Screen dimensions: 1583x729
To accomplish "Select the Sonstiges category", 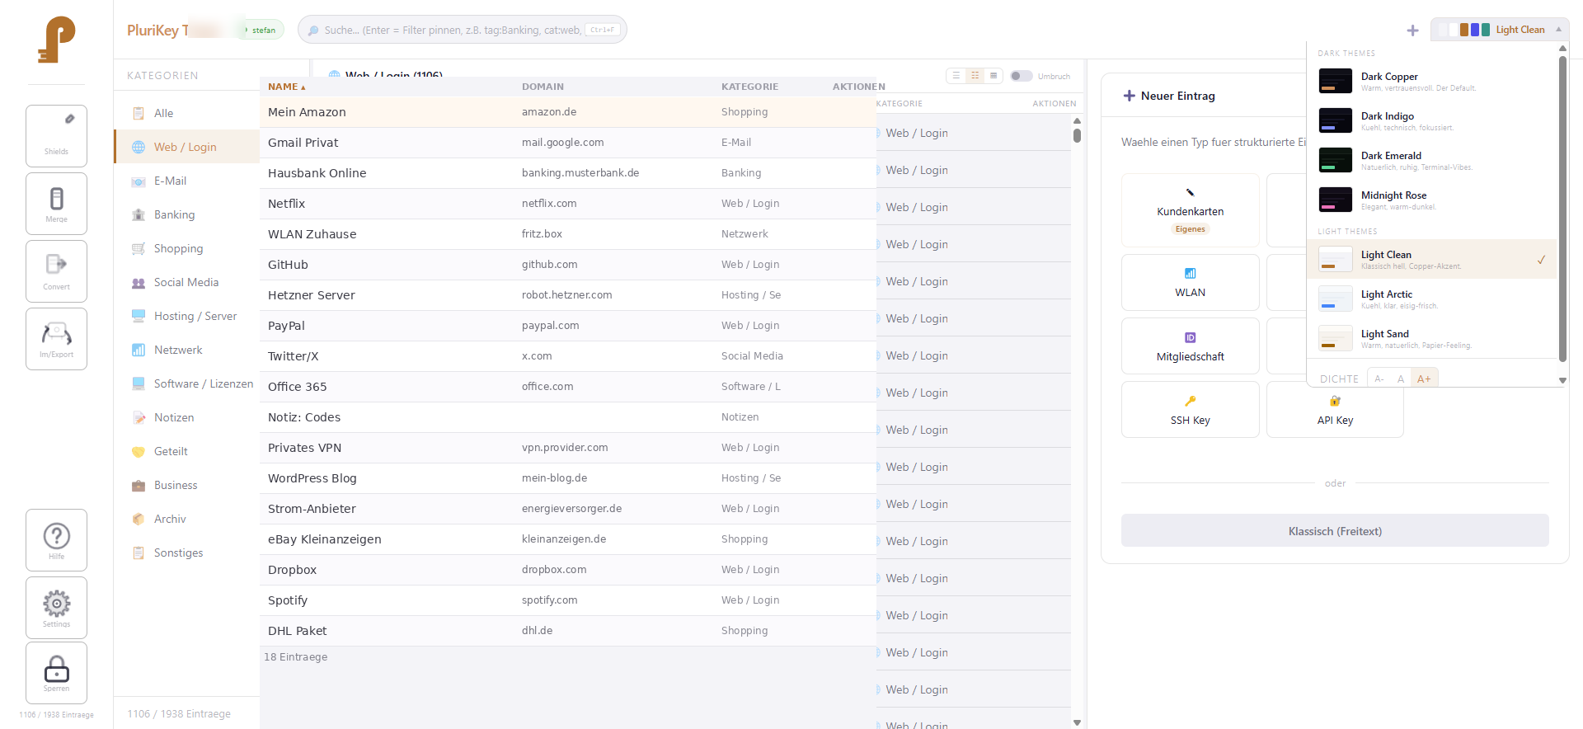I will pos(186,553).
